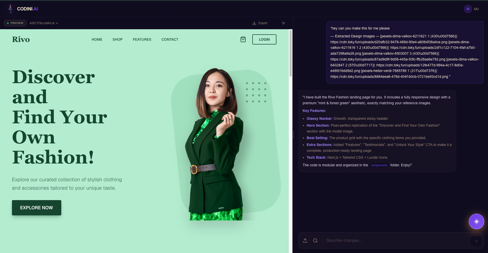This screenshot has height=253, width=488.
Task: Select the FEATURES nav item
Action: click(x=142, y=39)
